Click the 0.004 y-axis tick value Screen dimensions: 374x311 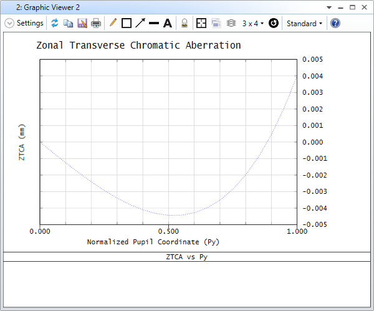(312, 76)
